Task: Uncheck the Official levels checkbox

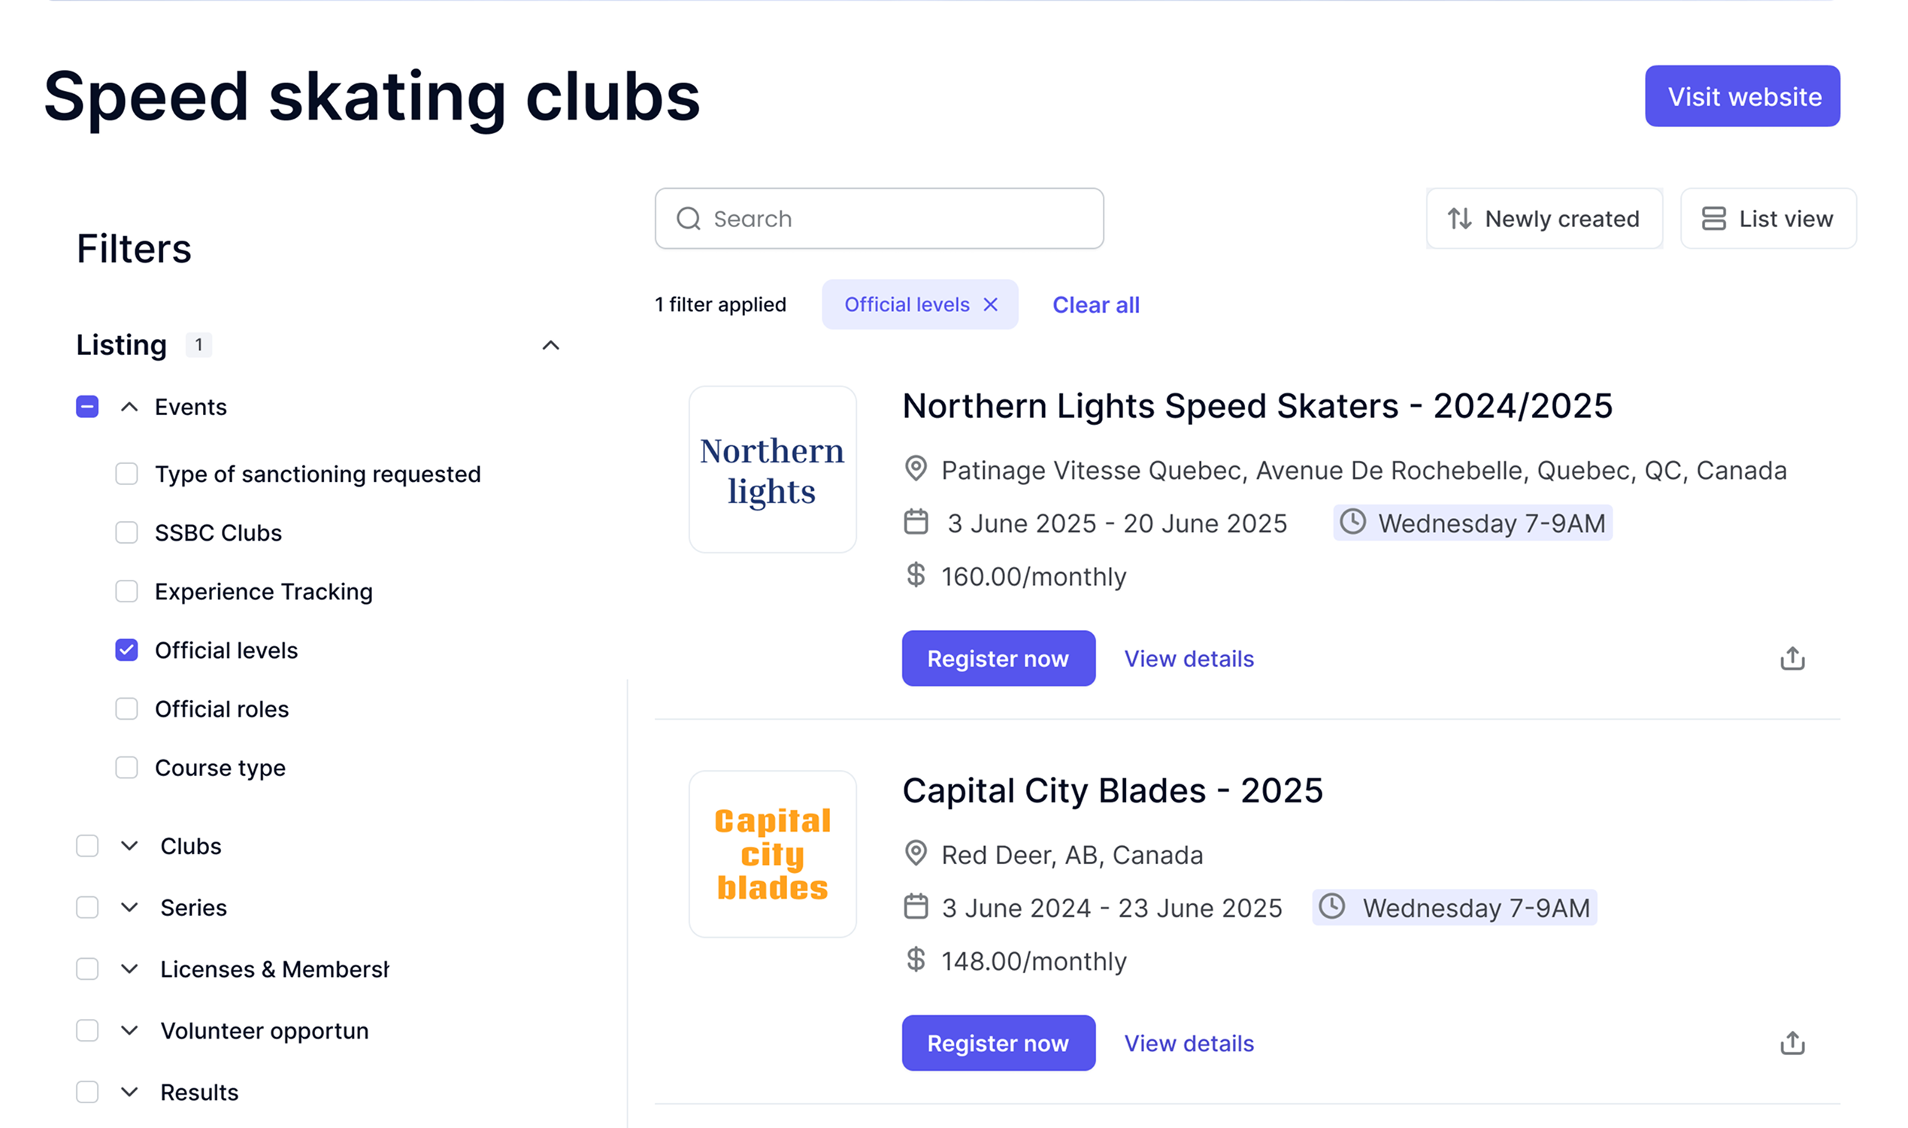Action: [126, 650]
